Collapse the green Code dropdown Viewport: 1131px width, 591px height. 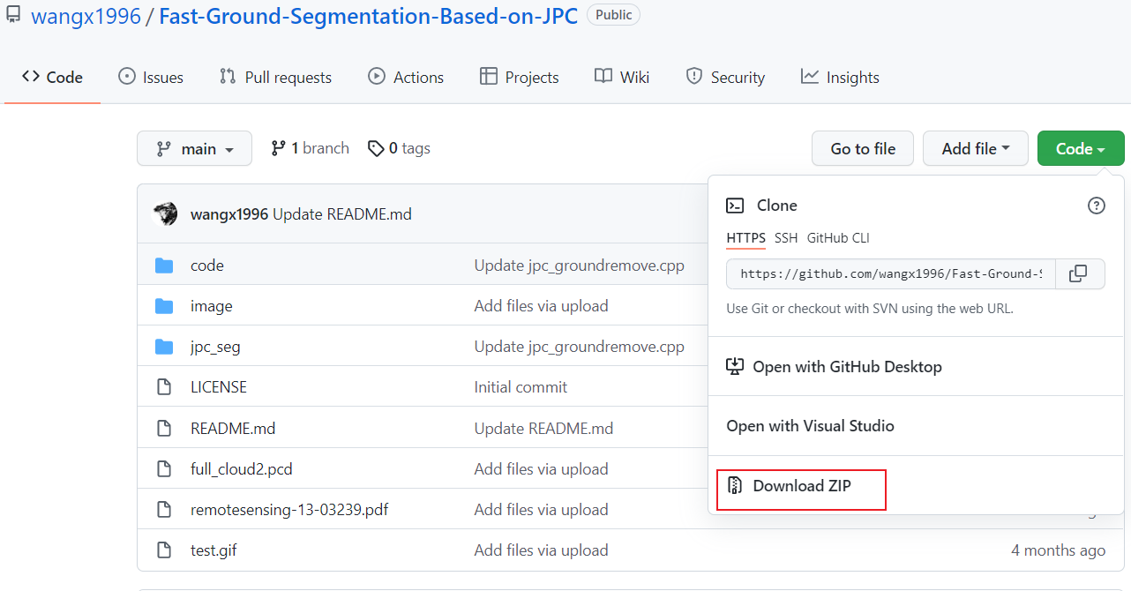point(1081,148)
